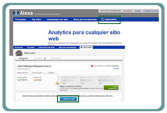Screen dimensions: 167x113
Task: Click Productos in the lower navigation bar
Action: tap(19, 47)
